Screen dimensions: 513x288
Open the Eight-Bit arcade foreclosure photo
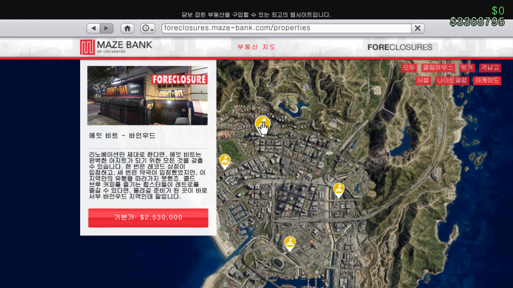click(147, 95)
